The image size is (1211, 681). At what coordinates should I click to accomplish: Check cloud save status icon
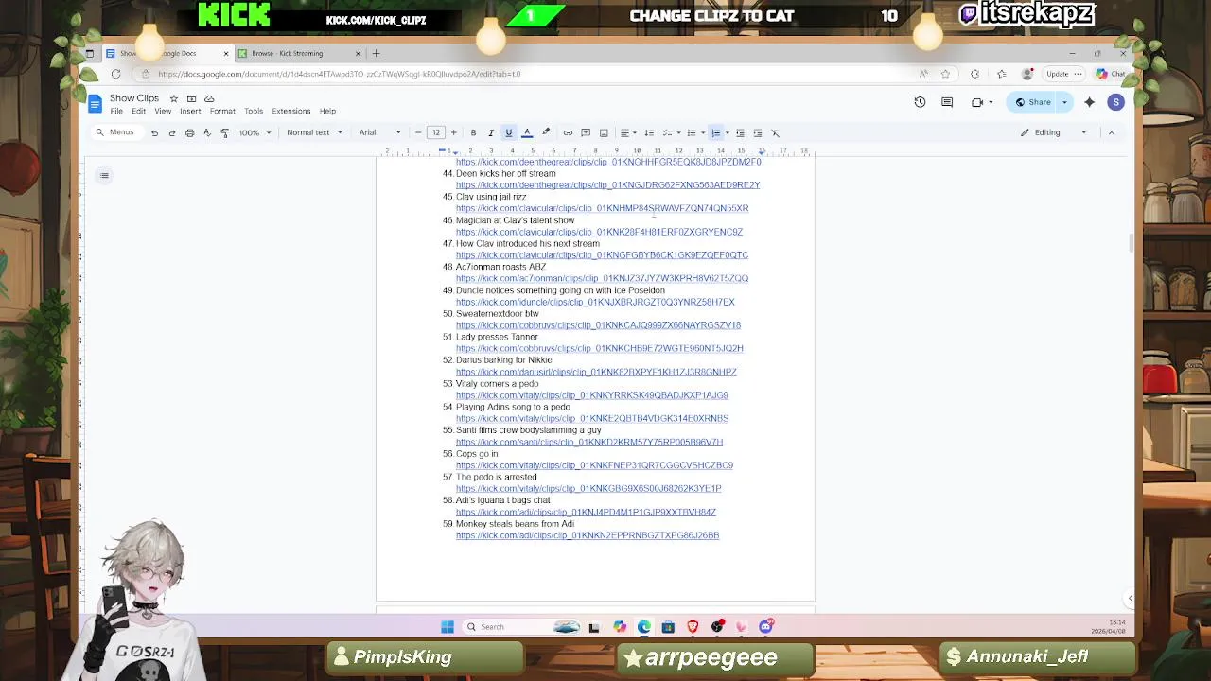(x=209, y=98)
